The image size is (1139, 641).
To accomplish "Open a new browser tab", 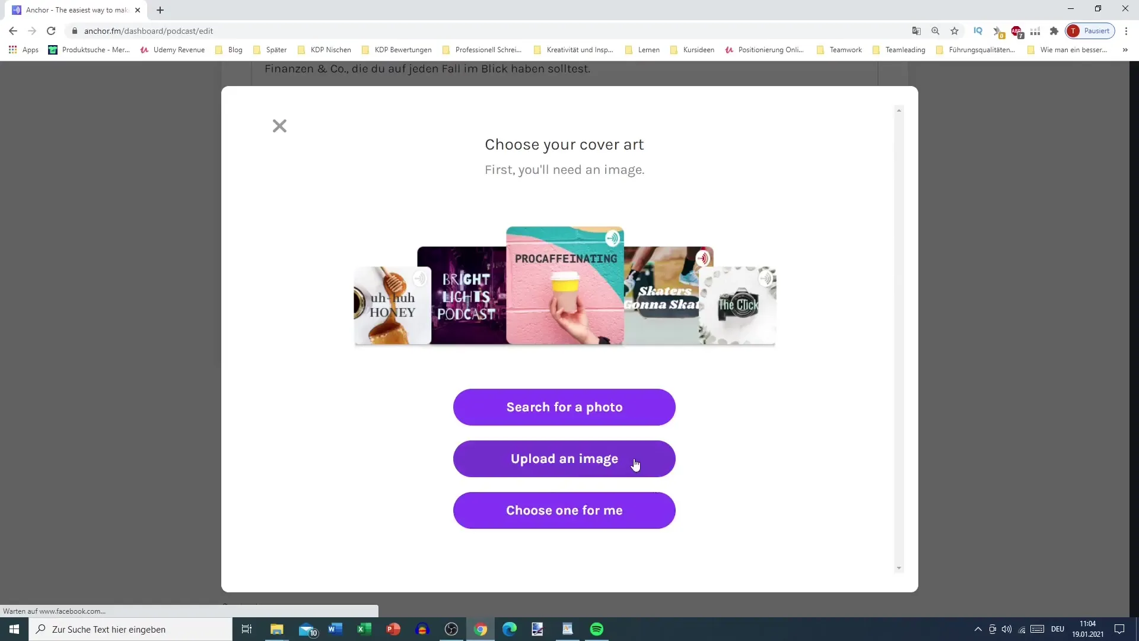I will (160, 10).
